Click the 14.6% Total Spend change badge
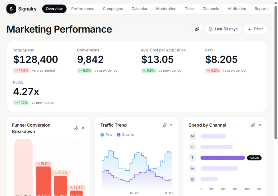 click(x=21, y=71)
